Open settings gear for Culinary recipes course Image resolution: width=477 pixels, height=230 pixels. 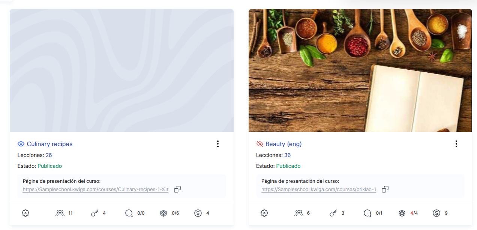(25, 213)
